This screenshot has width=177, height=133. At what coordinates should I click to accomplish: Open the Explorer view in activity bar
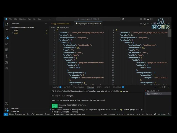click(x=7, y=24)
